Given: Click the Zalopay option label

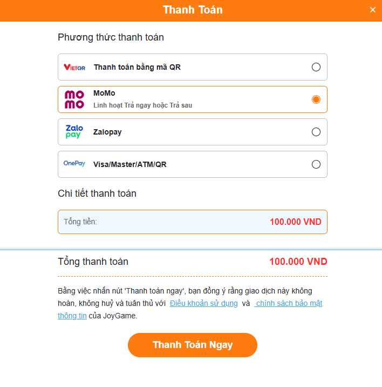Looking at the screenshot, I should (107, 132).
